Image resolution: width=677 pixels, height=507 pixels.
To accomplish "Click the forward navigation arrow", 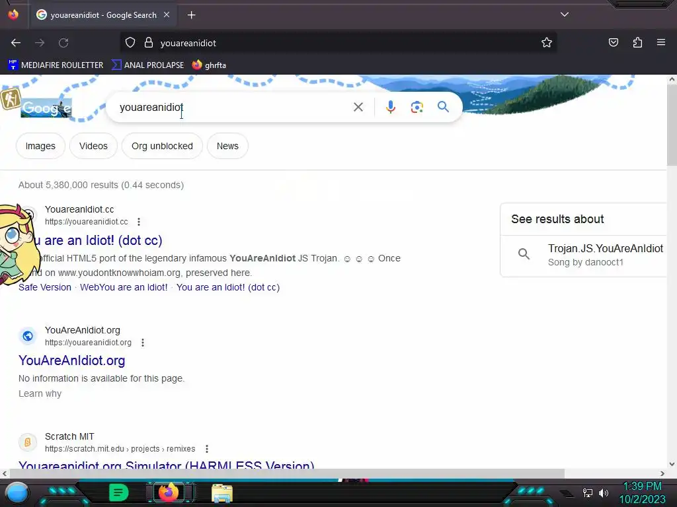I will tap(40, 43).
